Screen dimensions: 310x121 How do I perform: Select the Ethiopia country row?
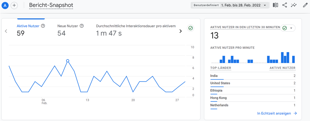point(253,91)
